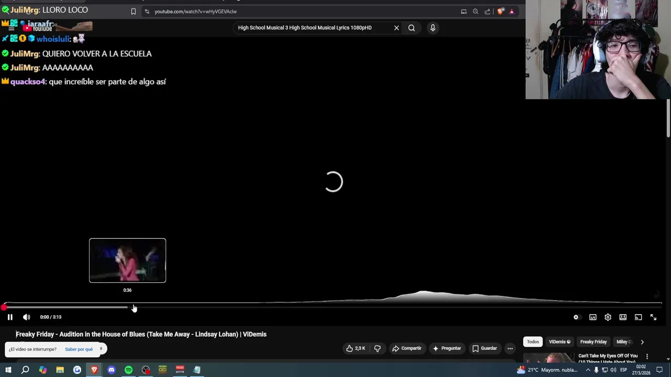Open the Can't Take My Eyes Off Of You video
The image size is (671, 377).
click(x=608, y=358)
